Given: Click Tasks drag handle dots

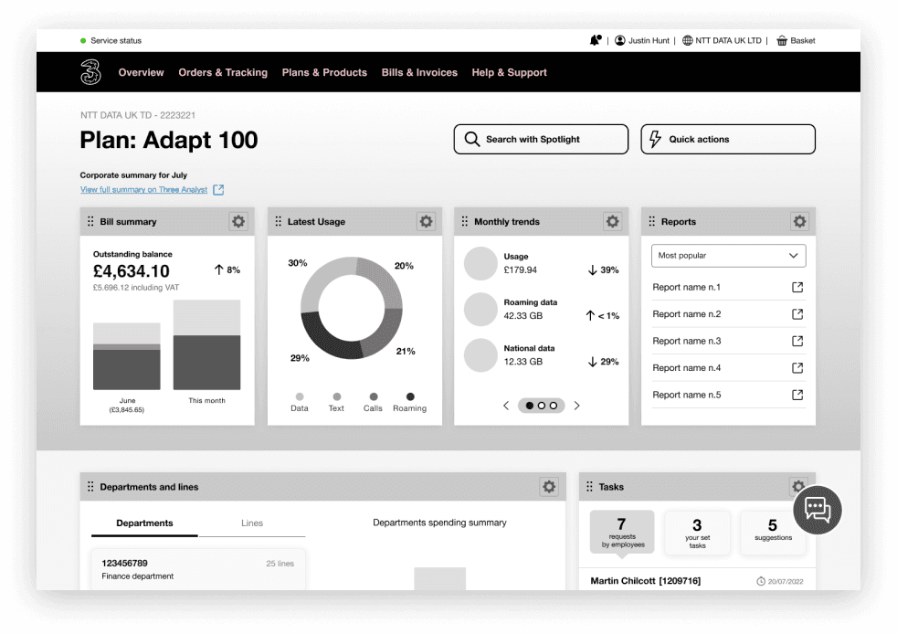Looking at the screenshot, I should pos(589,487).
